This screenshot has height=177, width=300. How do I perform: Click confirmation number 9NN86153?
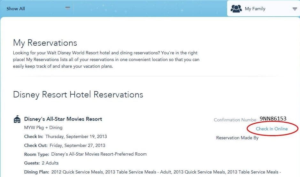[x=273, y=119]
